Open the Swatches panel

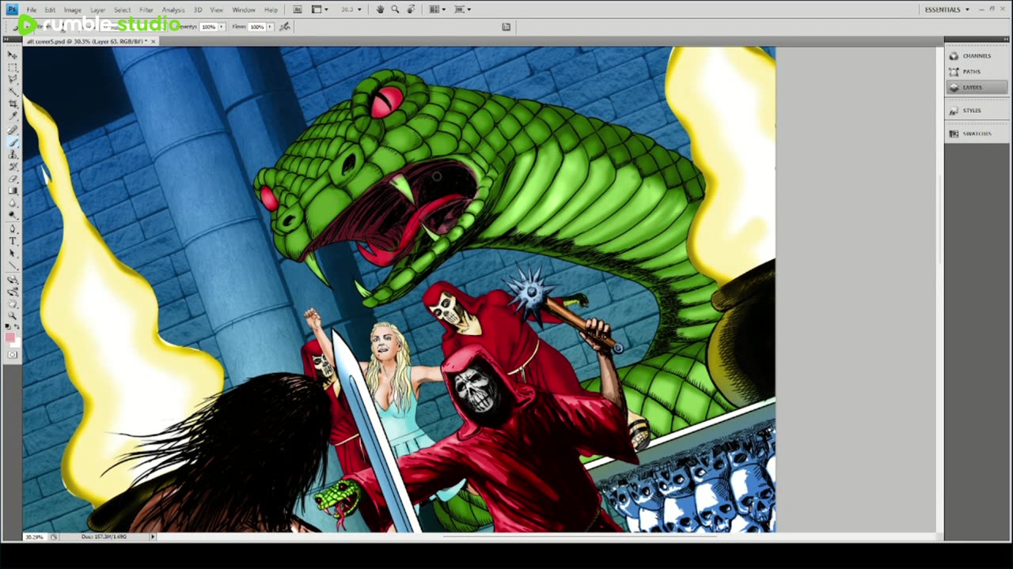[977, 134]
